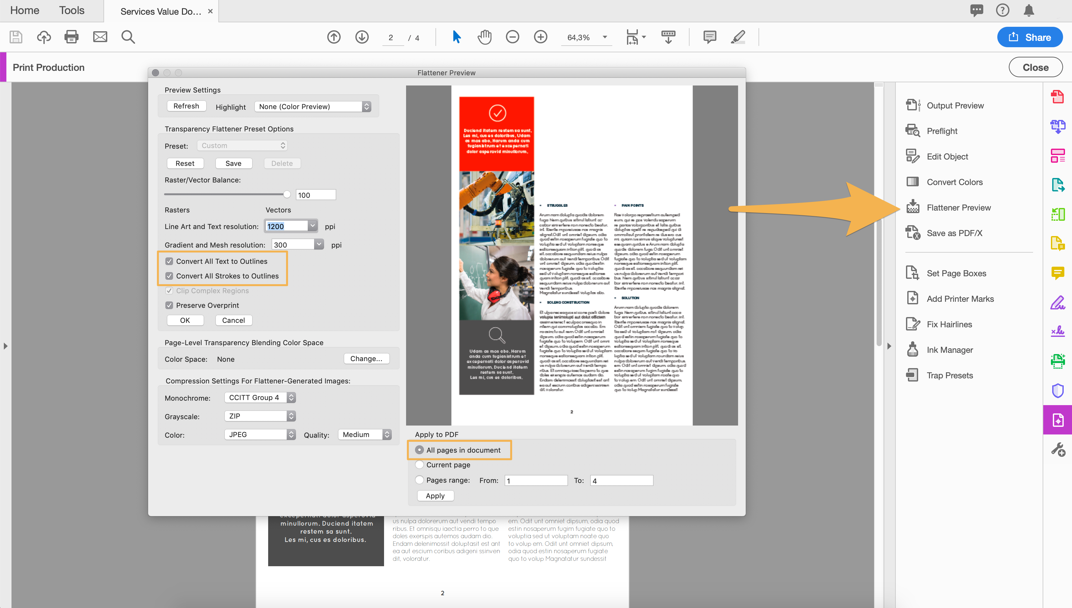Click the Refresh preview button
Viewport: 1072px width, 608px height.
[x=186, y=106]
